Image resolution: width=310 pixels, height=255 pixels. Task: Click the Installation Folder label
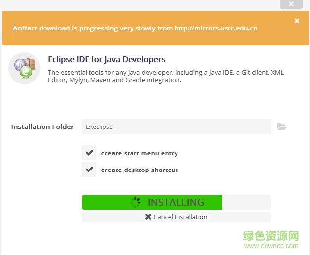pyautogui.click(x=43, y=127)
